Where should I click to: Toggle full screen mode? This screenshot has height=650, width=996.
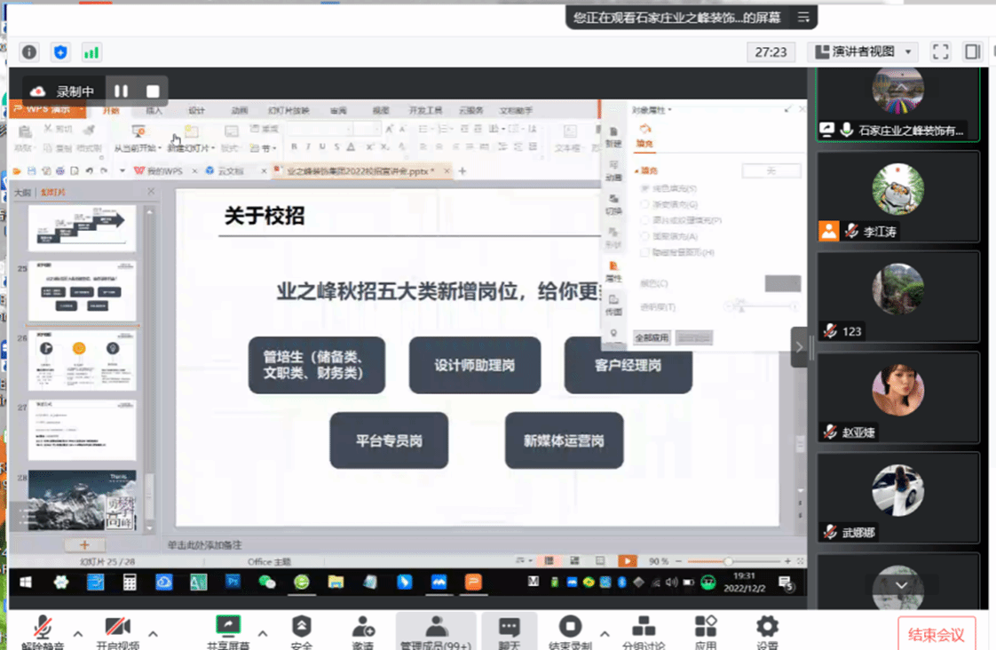pos(941,52)
